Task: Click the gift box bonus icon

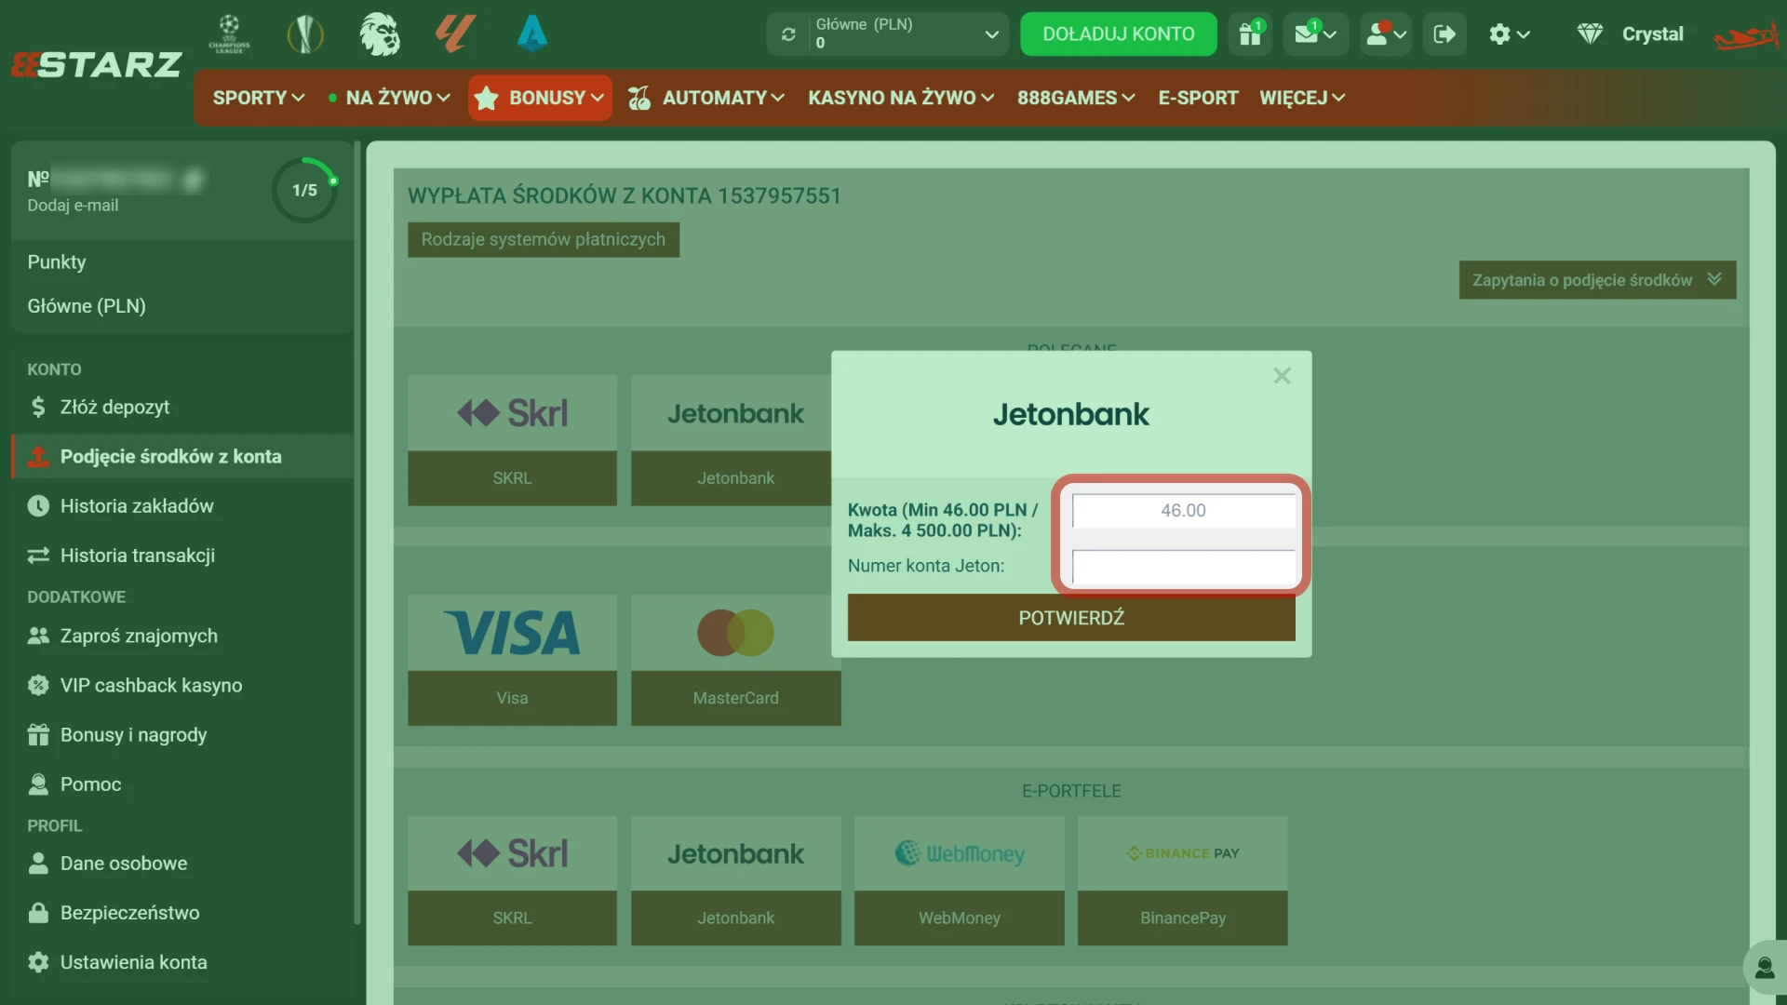Action: tap(1249, 34)
